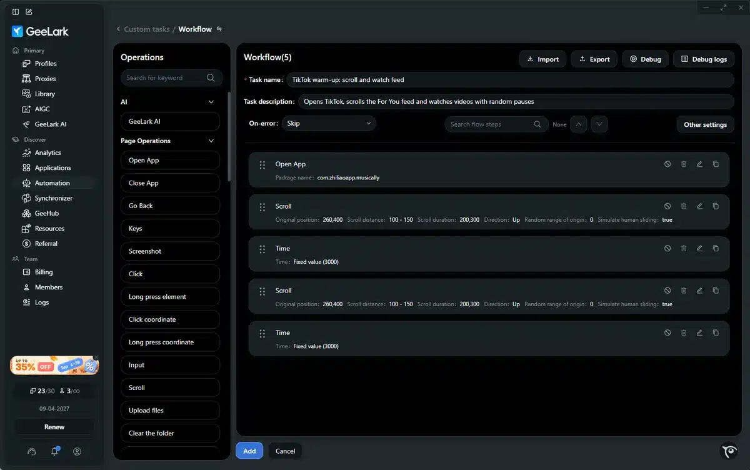The height and width of the screenshot is (470, 750).
Task: Focus the Task description field
Action: pos(516,101)
